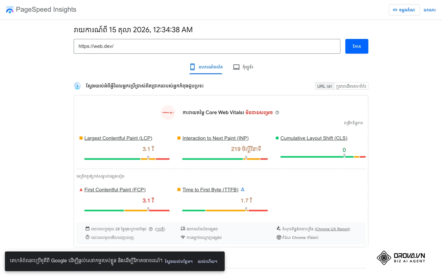Click the expand view link above the CLS metric

pos(353,123)
